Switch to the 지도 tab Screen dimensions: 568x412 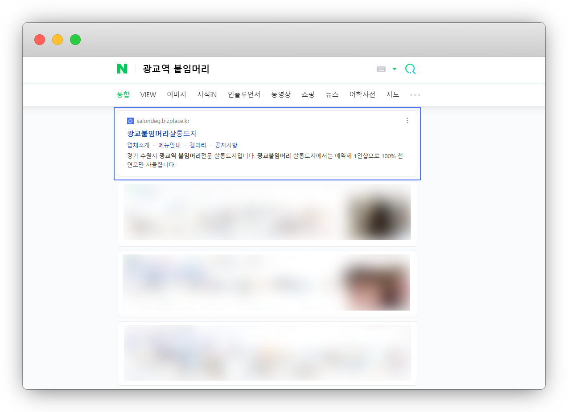[x=393, y=94]
